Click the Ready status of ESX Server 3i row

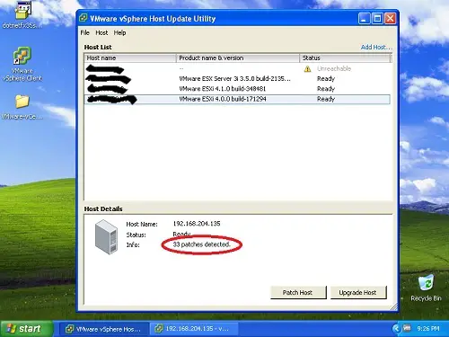coord(326,79)
